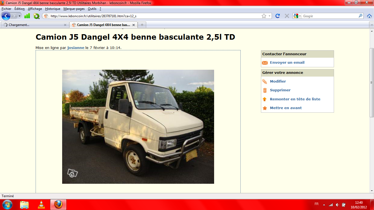
Task: Click inside the URL address bar
Action: click(x=153, y=16)
